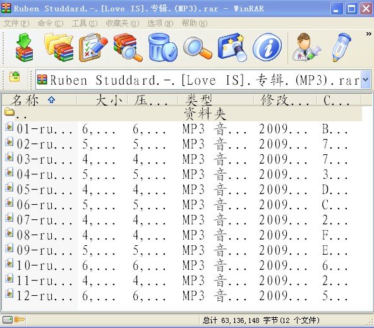Screen dimensions: 374x328
Task: Open the 文件(F) menu
Action: (16, 23)
